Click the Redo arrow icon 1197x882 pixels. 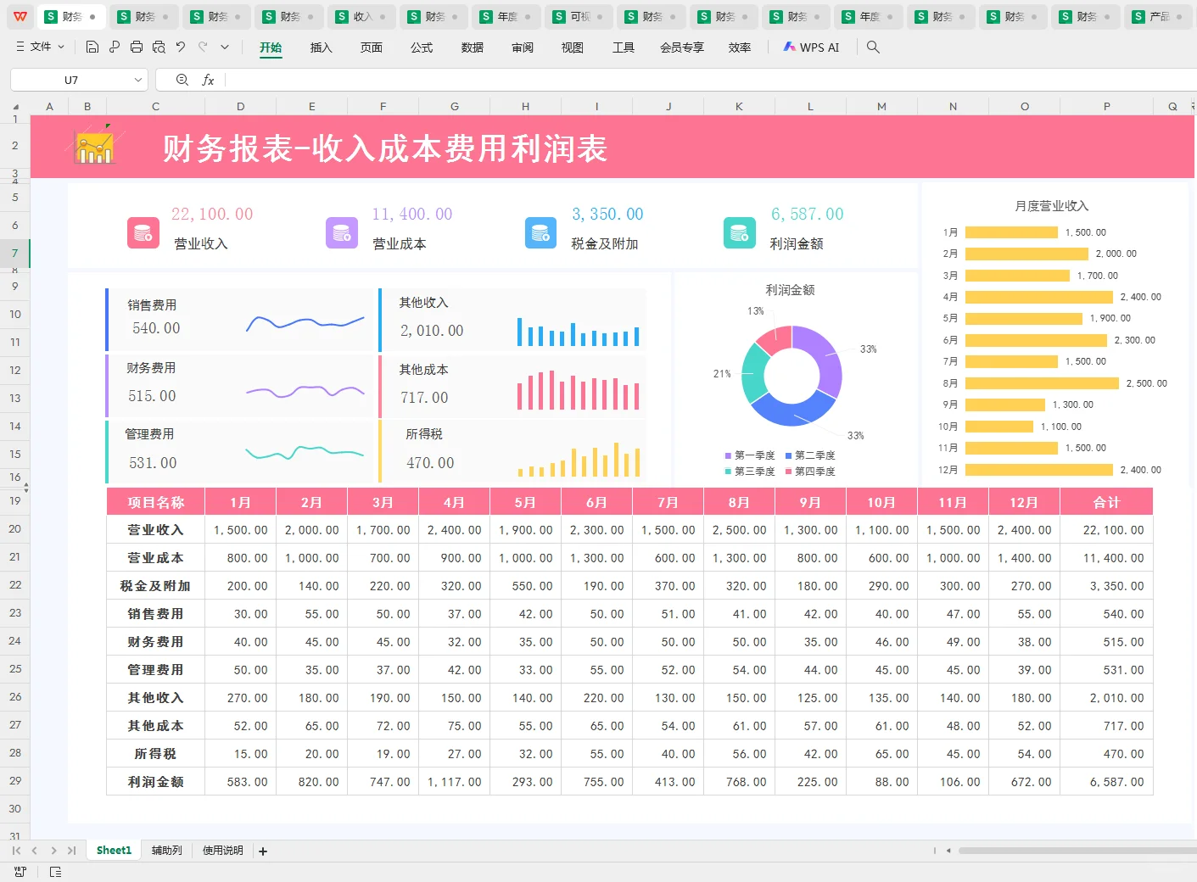coord(203,47)
